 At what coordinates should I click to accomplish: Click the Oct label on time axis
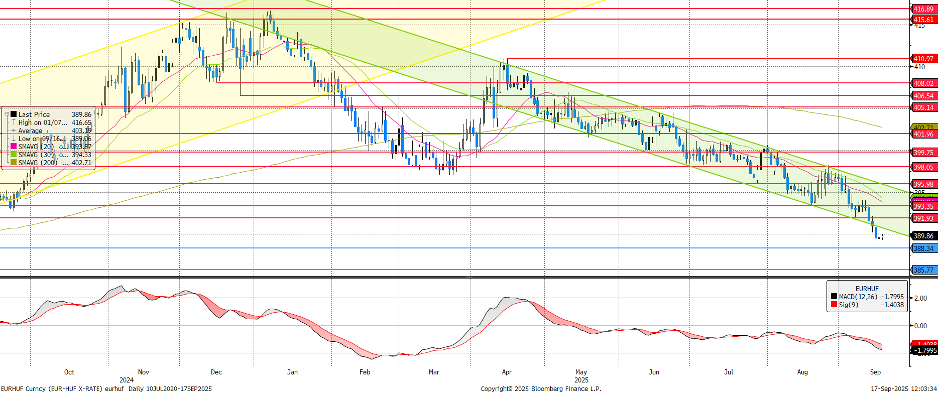69,372
